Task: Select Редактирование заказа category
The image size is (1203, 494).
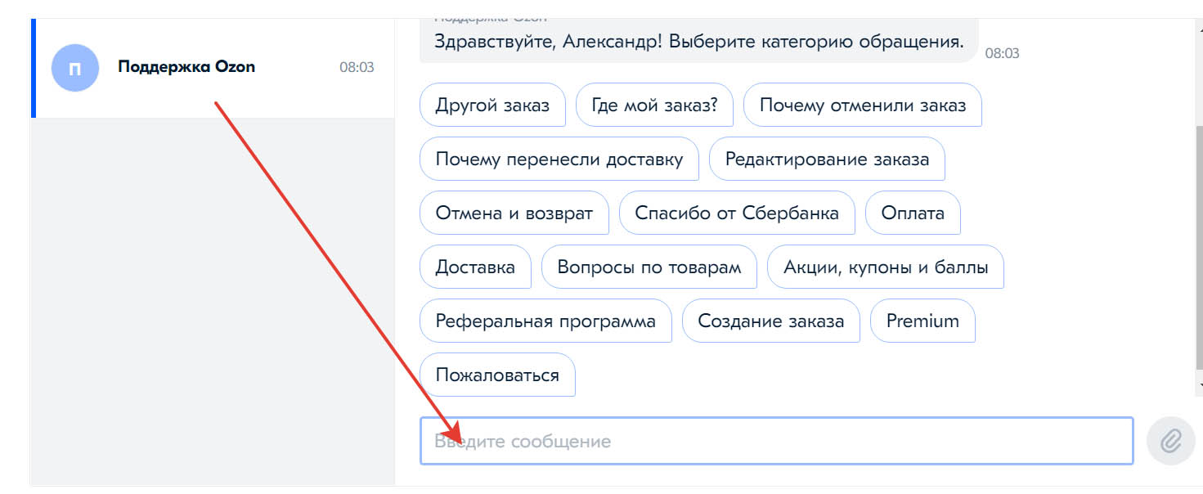Action: (x=827, y=159)
